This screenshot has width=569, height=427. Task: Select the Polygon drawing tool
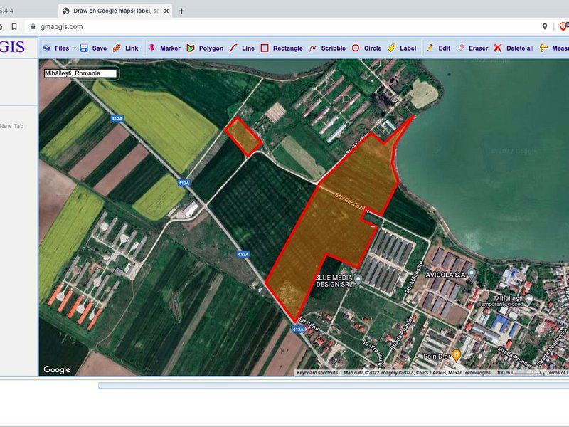205,48
